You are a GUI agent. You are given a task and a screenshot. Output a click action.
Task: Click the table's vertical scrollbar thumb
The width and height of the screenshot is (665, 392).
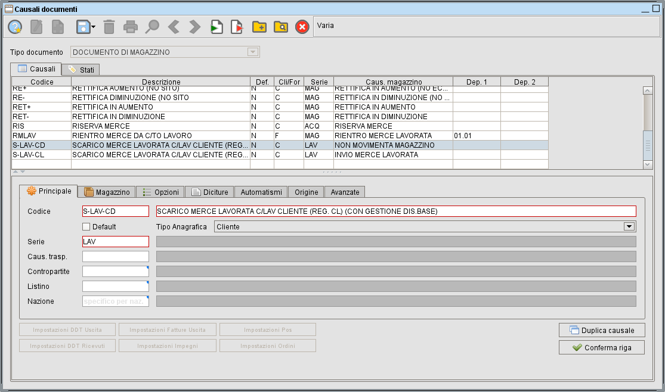(648, 146)
